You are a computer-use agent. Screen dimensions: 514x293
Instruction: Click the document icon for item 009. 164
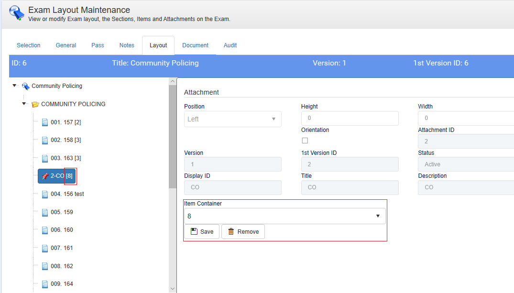click(x=45, y=284)
